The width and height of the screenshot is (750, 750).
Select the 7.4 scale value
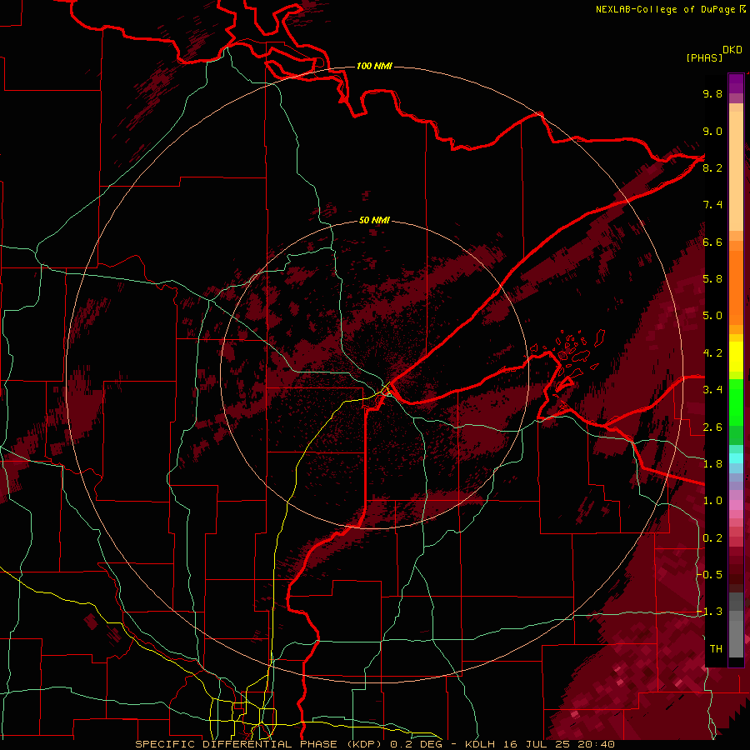712,205
